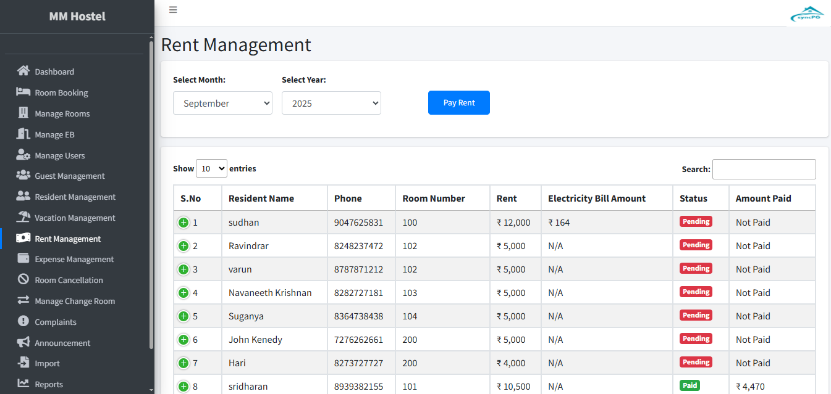Click the syncPG logo
Image resolution: width=831 pixels, height=394 pixels.
tap(807, 14)
